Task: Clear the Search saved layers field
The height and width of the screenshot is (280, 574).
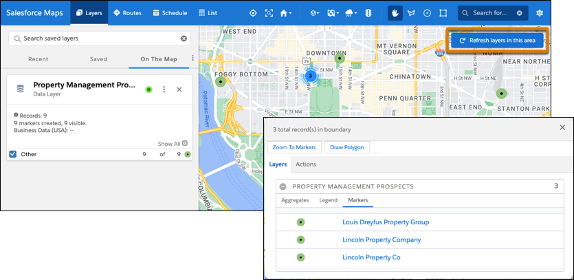Action: [184, 39]
